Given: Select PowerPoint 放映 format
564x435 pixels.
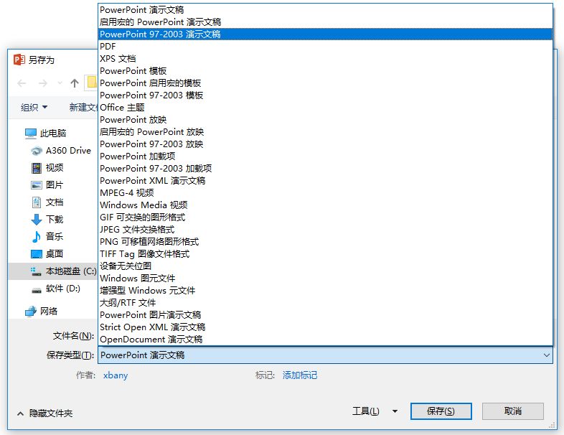Looking at the screenshot, I should coord(325,120).
